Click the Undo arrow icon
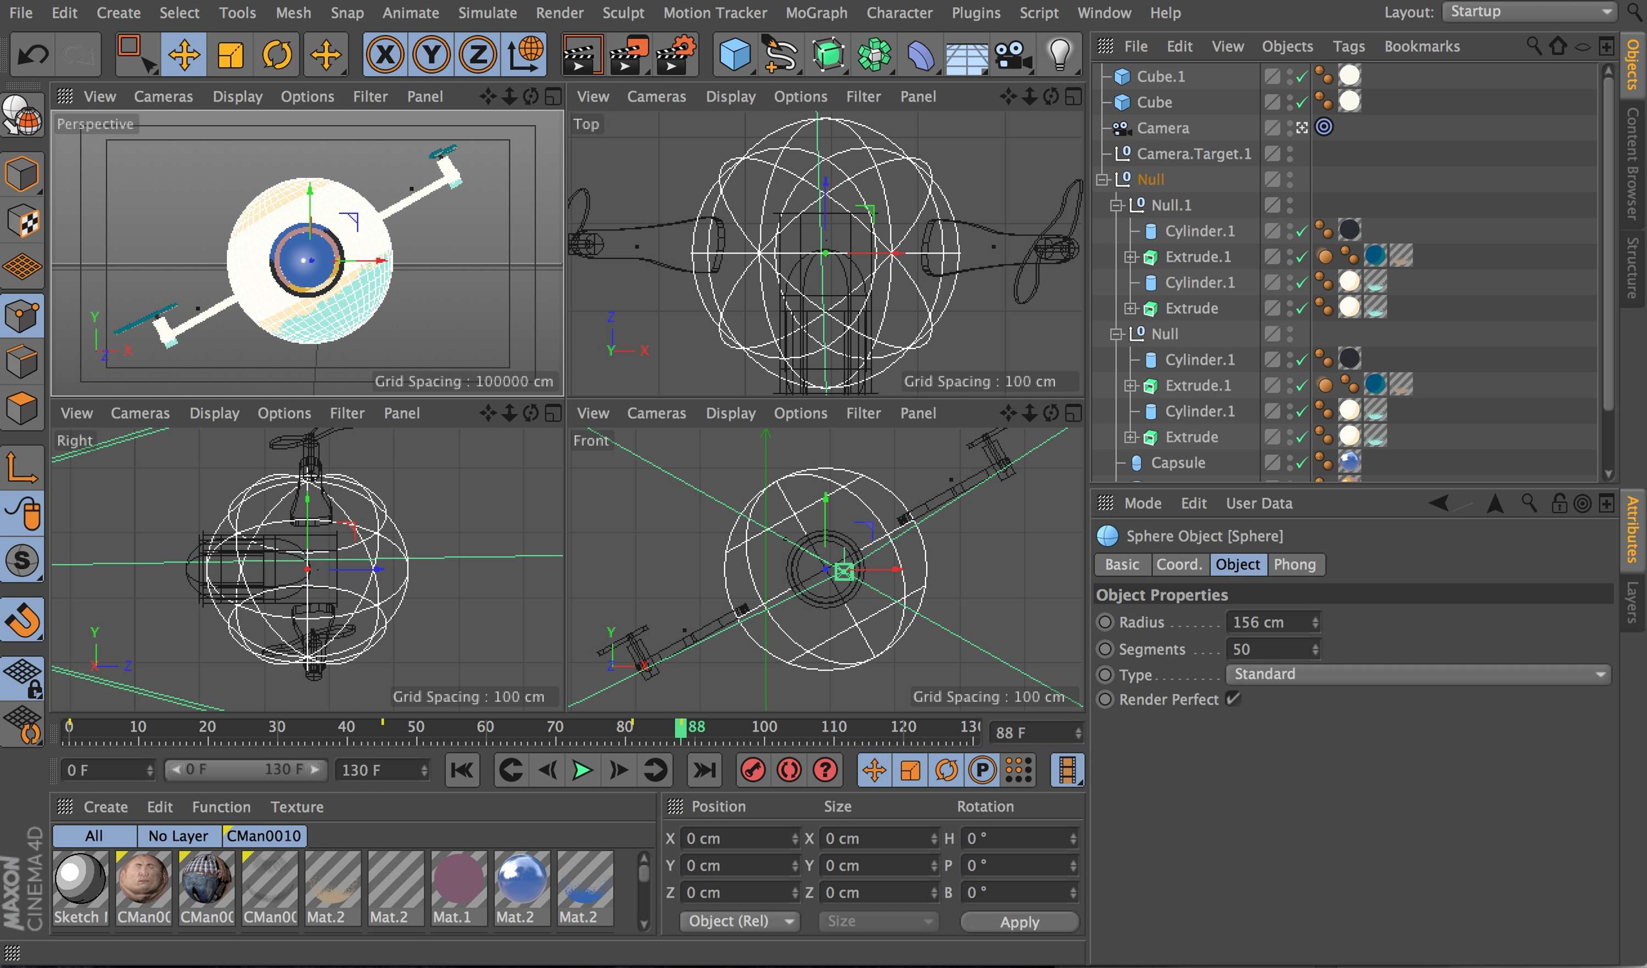This screenshot has width=1647, height=968. pyautogui.click(x=32, y=55)
